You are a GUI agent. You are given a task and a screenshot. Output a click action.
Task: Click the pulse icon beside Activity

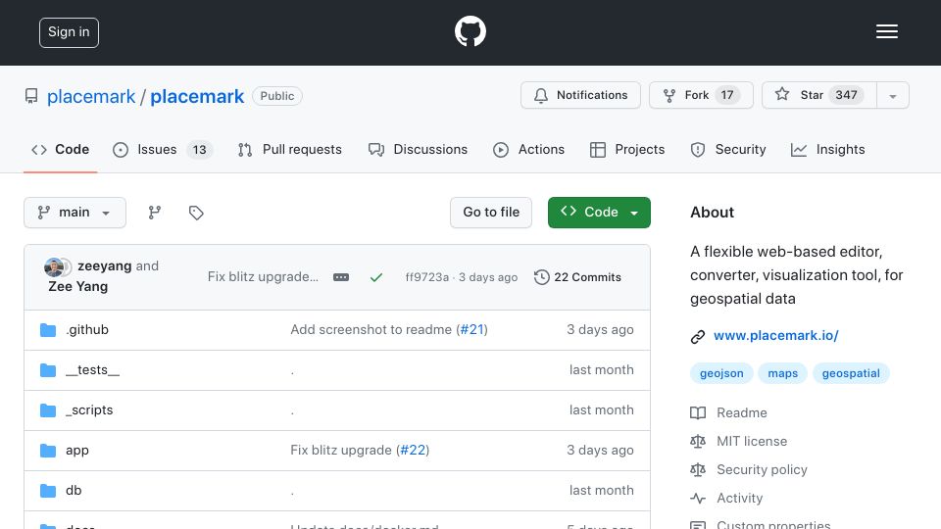point(697,498)
